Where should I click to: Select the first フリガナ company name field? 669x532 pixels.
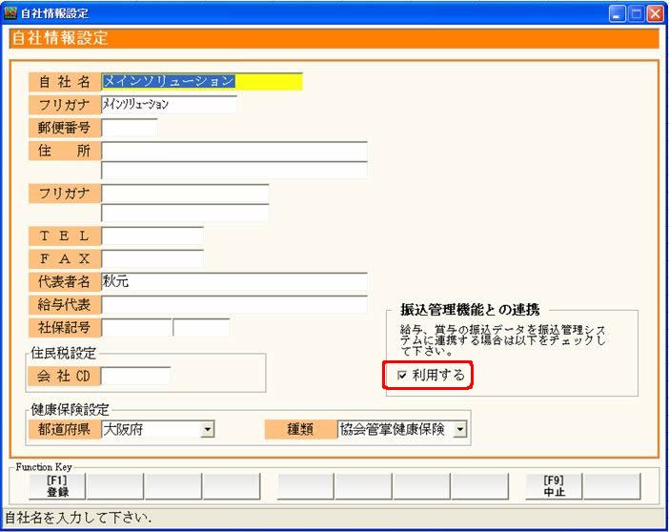pyautogui.click(x=169, y=105)
